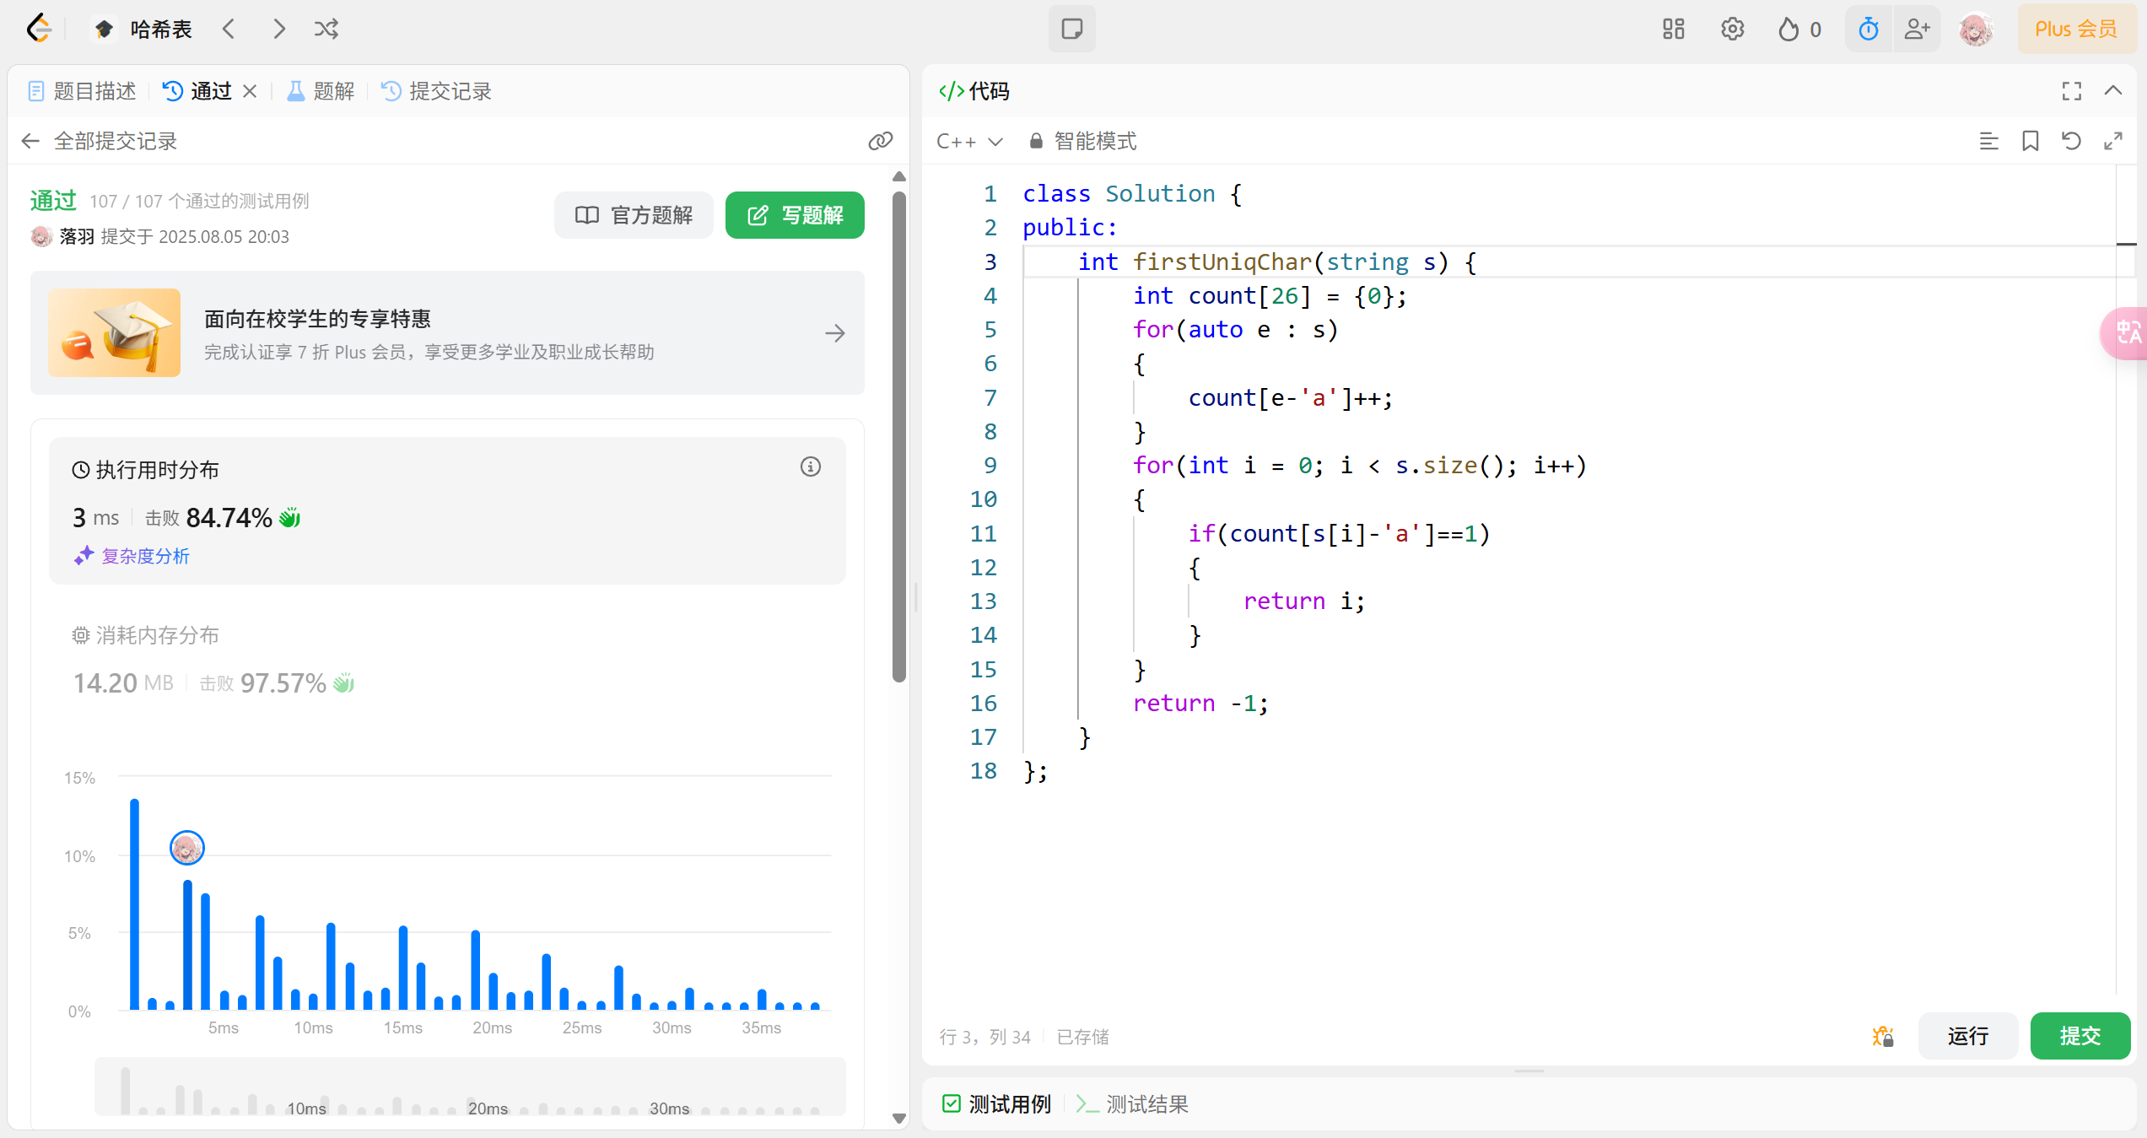Open the C++ language dropdown
The image size is (2147, 1138).
(969, 141)
